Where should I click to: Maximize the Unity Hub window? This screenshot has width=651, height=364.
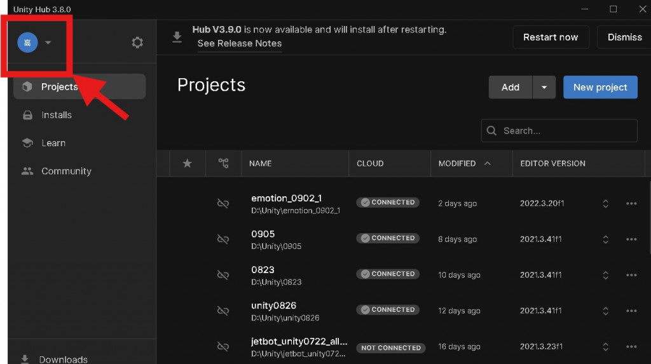point(613,9)
